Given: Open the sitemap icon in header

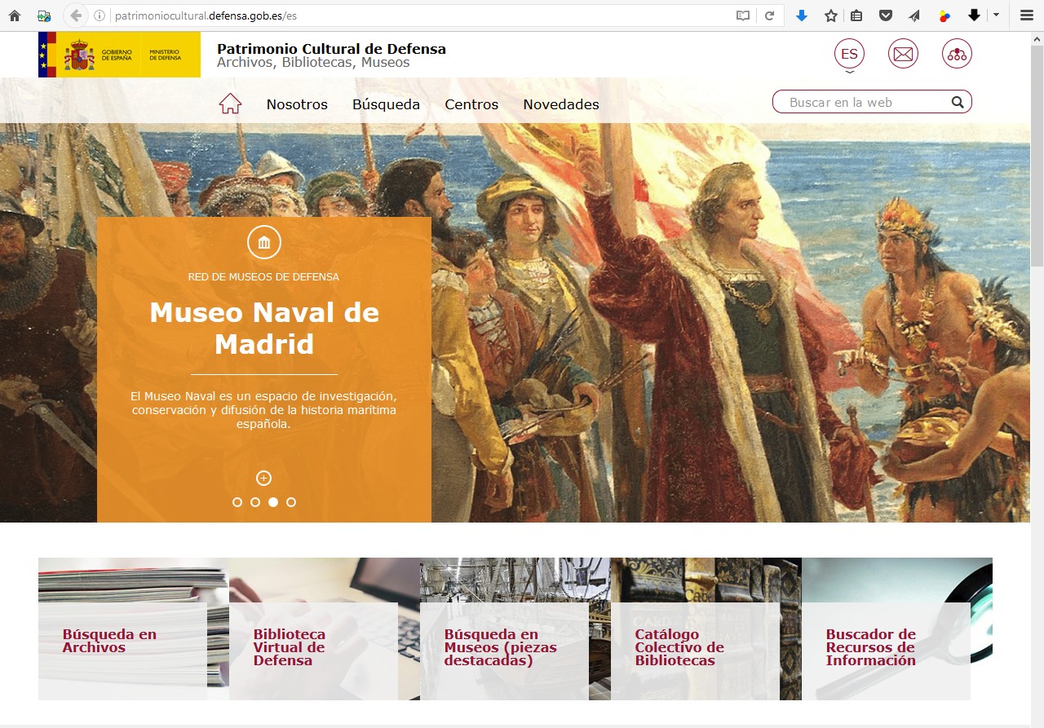Looking at the screenshot, I should 956,55.
